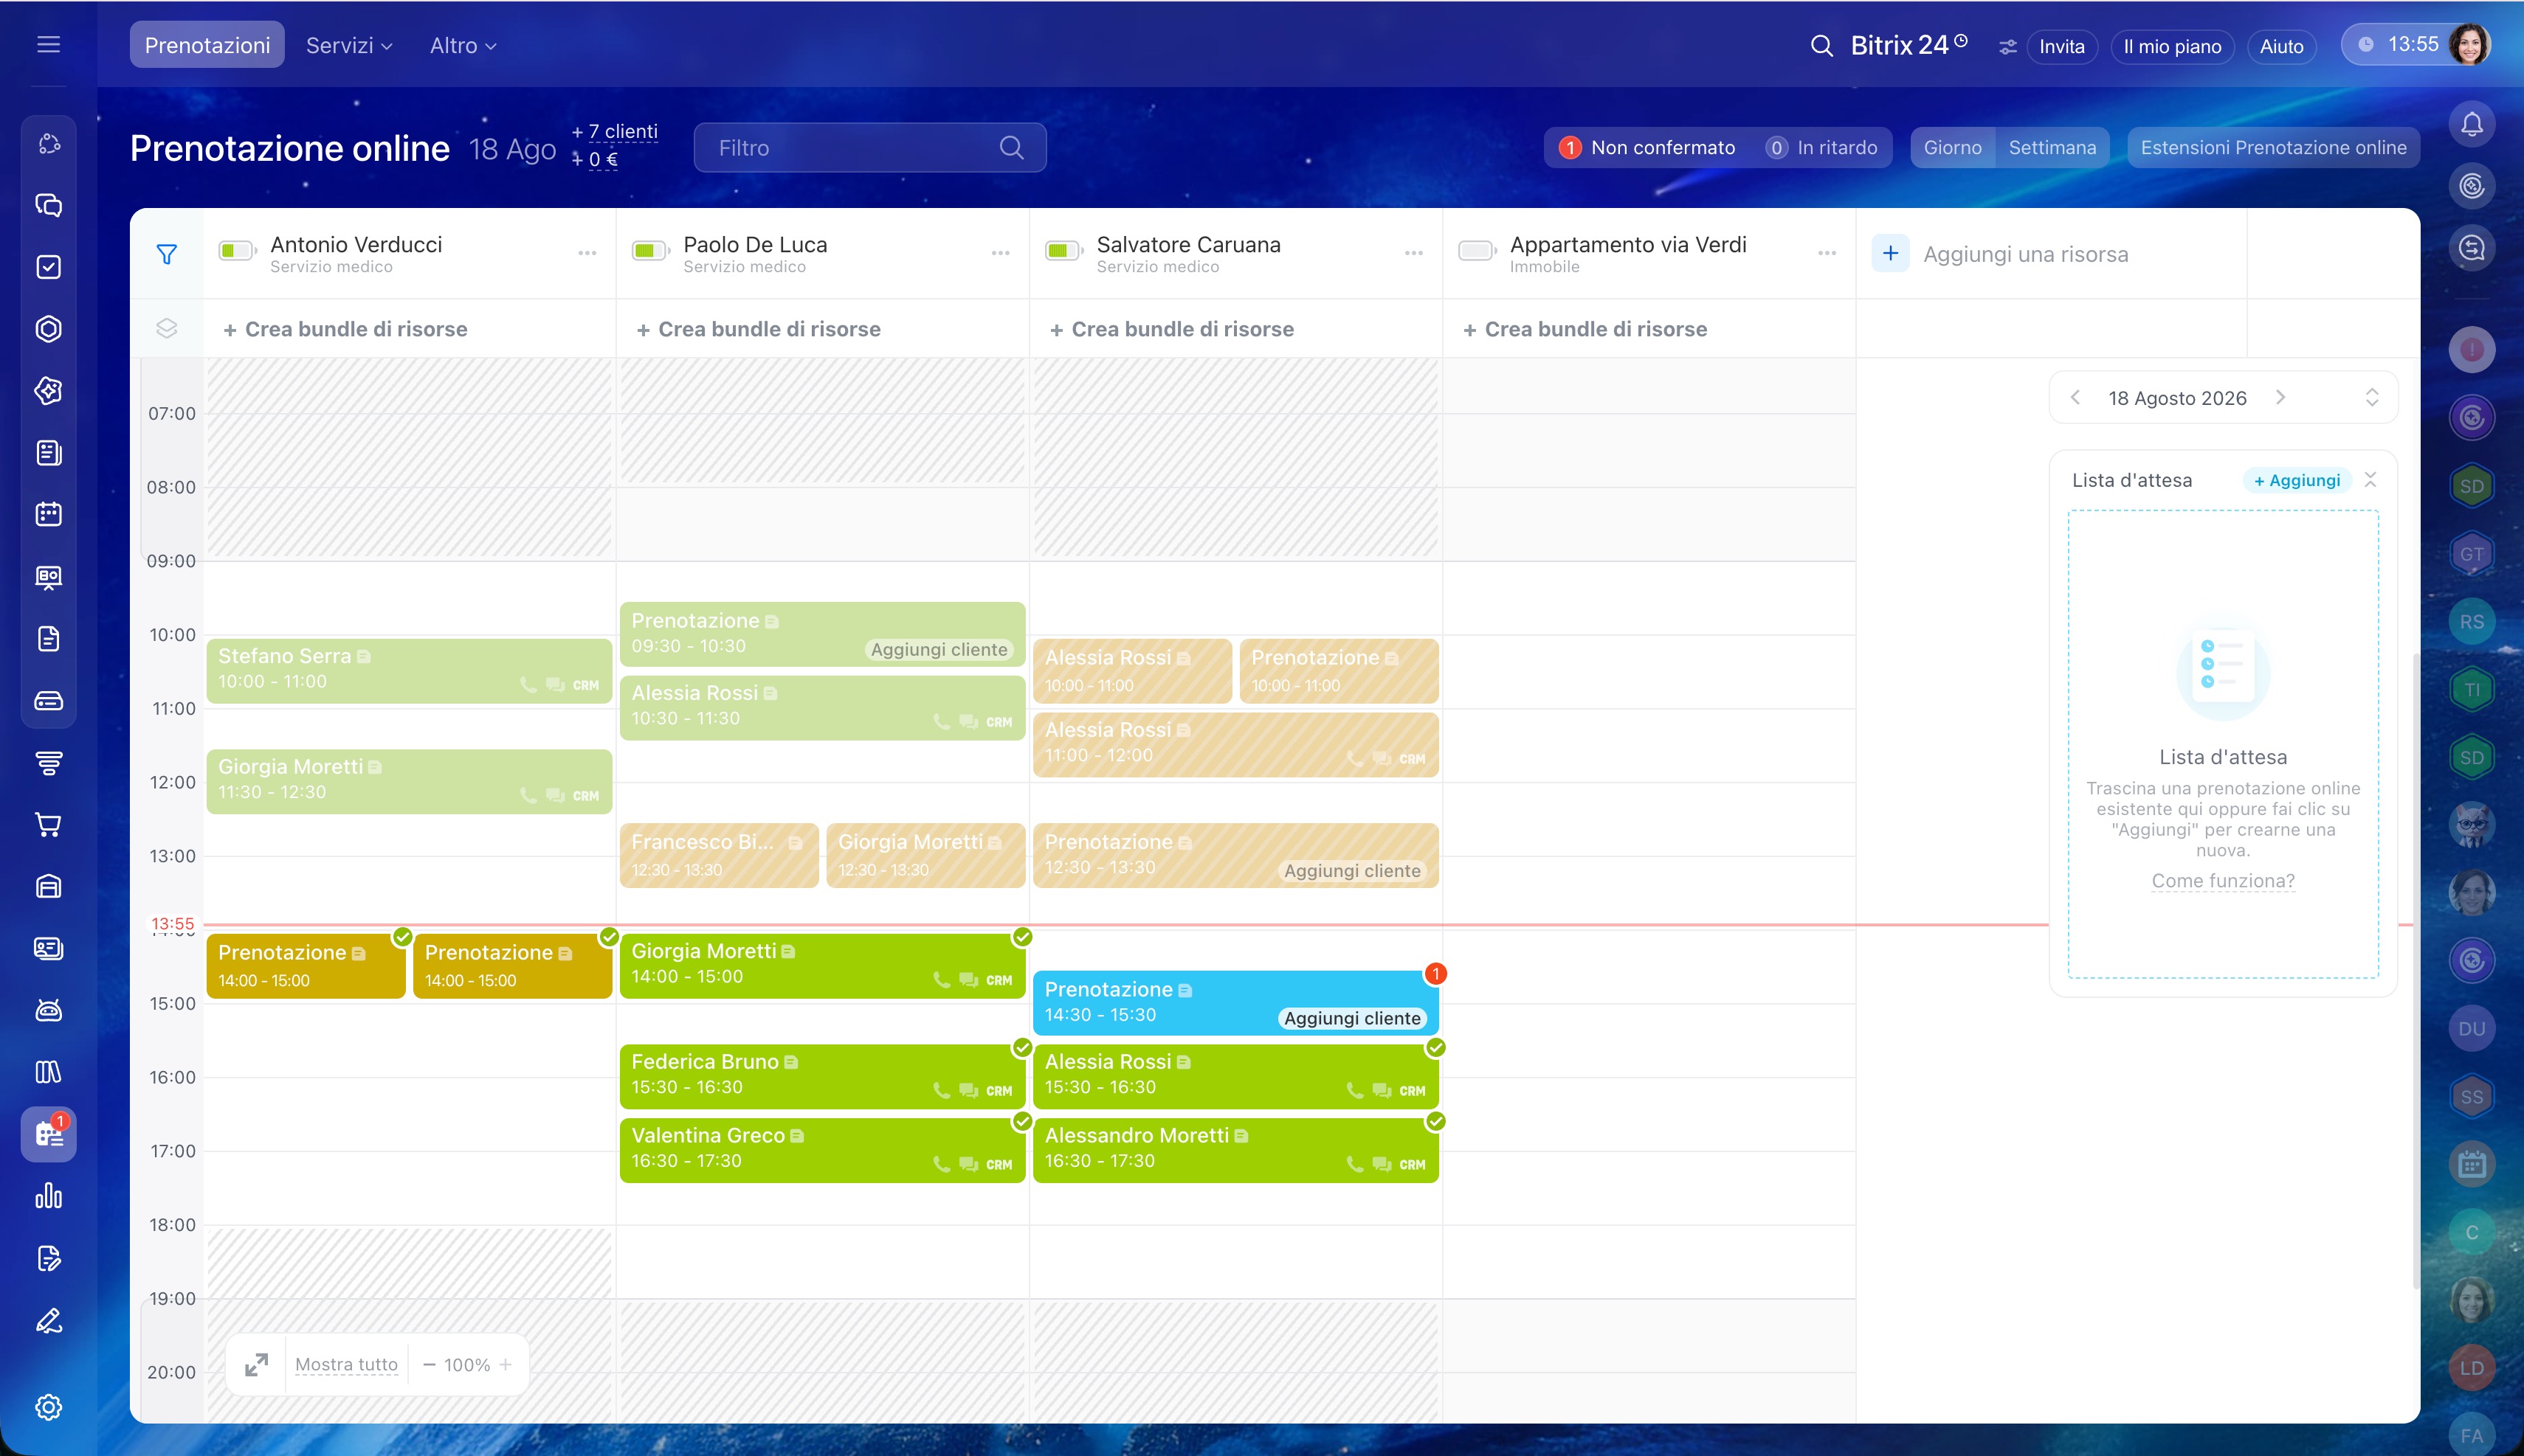Click the phone icon on Stefano Serra booking
The width and height of the screenshot is (2524, 1456).
[x=528, y=685]
